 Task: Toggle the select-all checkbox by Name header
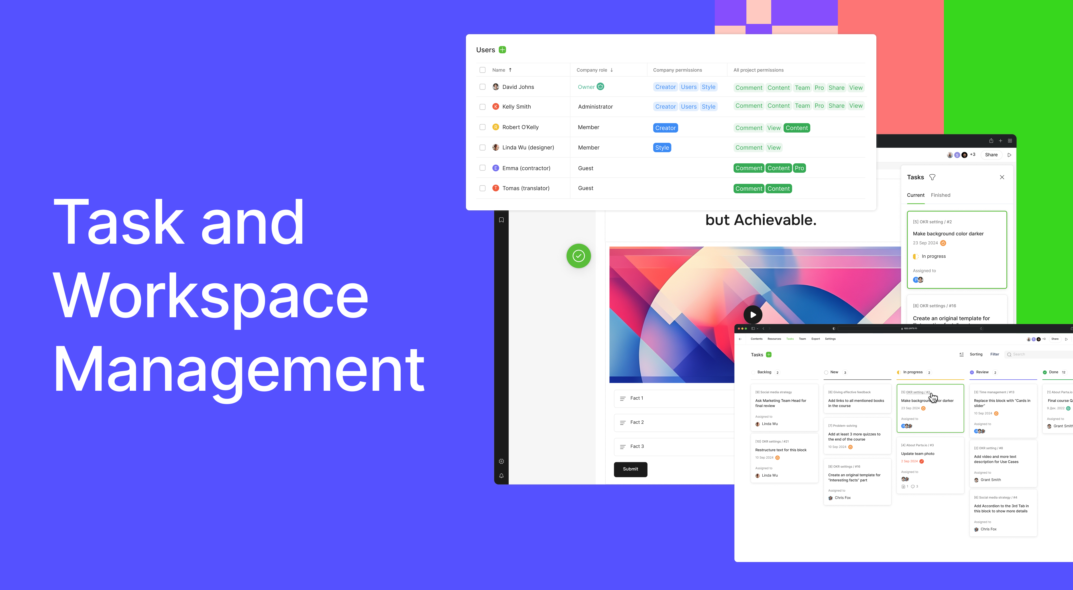(x=482, y=70)
